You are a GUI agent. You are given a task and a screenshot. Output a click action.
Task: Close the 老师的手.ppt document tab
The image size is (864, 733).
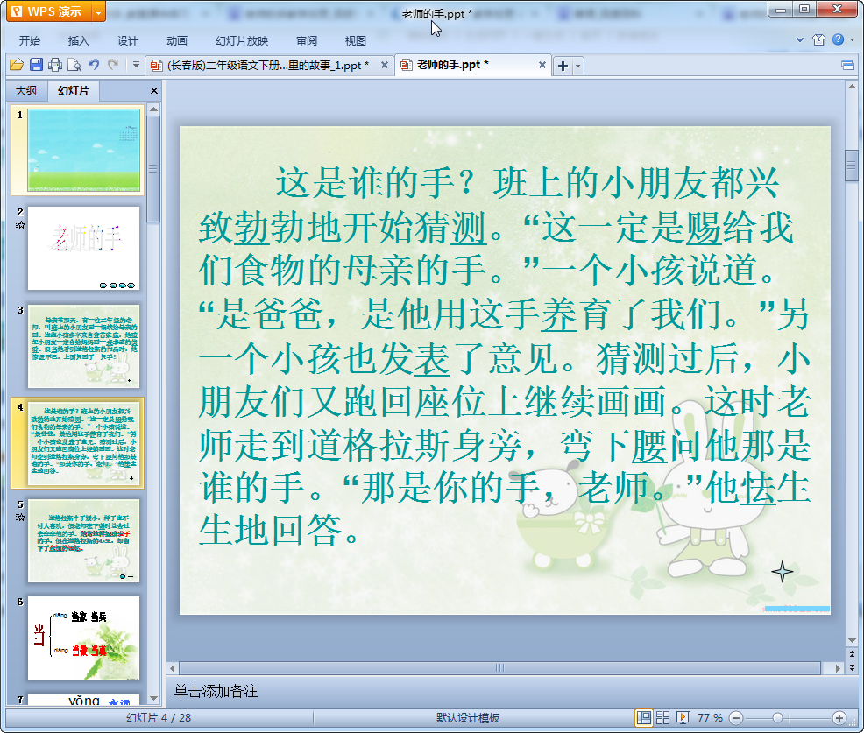[x=542, y=65]
